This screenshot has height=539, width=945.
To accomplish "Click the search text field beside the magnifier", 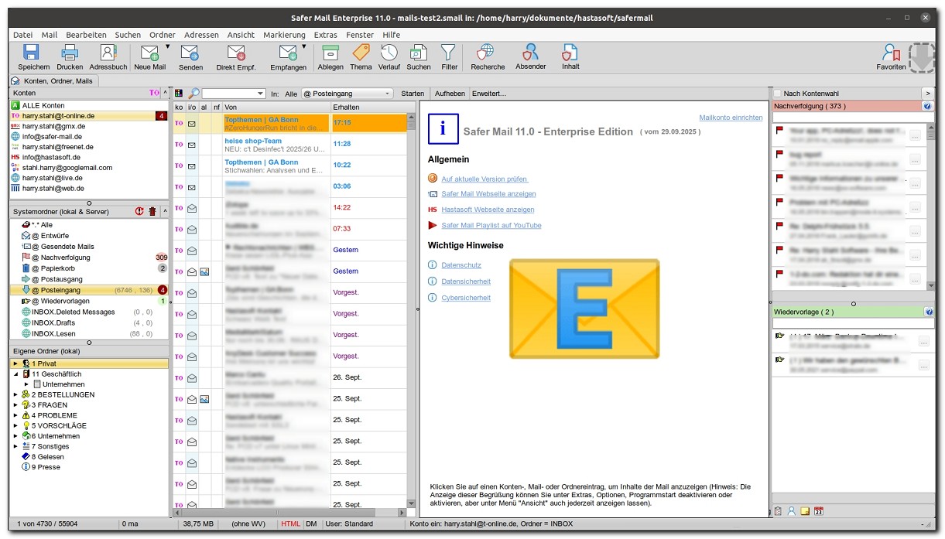I will coord(230,94).
